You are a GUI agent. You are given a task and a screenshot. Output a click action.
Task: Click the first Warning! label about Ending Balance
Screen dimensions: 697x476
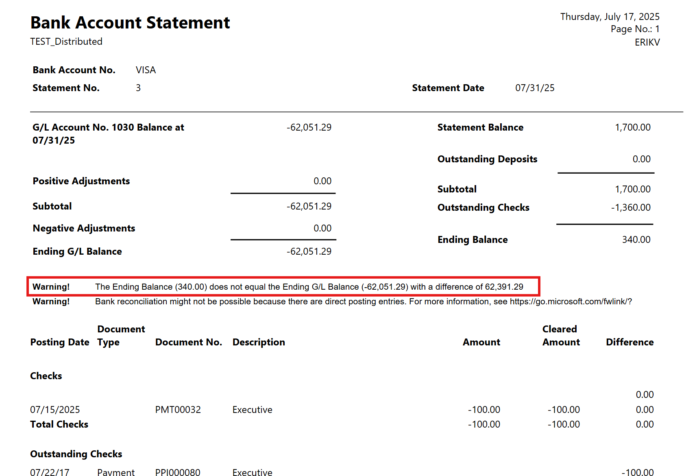click(51, 287)
